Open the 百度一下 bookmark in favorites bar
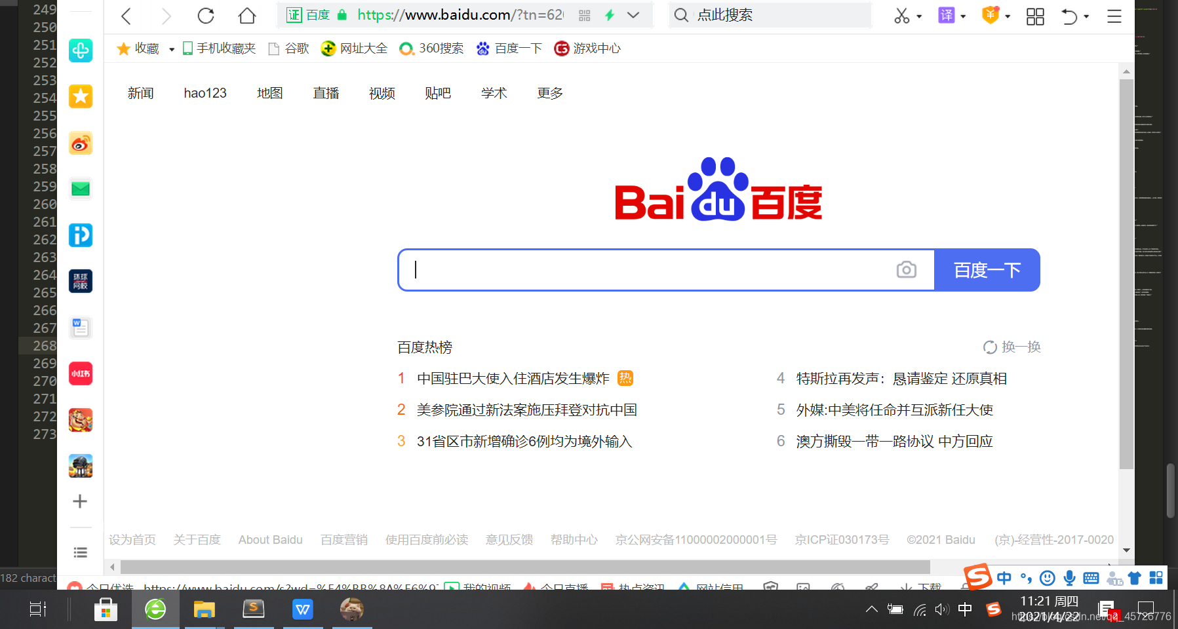This screenshot has height=629, width=1178. coord(509,48)
